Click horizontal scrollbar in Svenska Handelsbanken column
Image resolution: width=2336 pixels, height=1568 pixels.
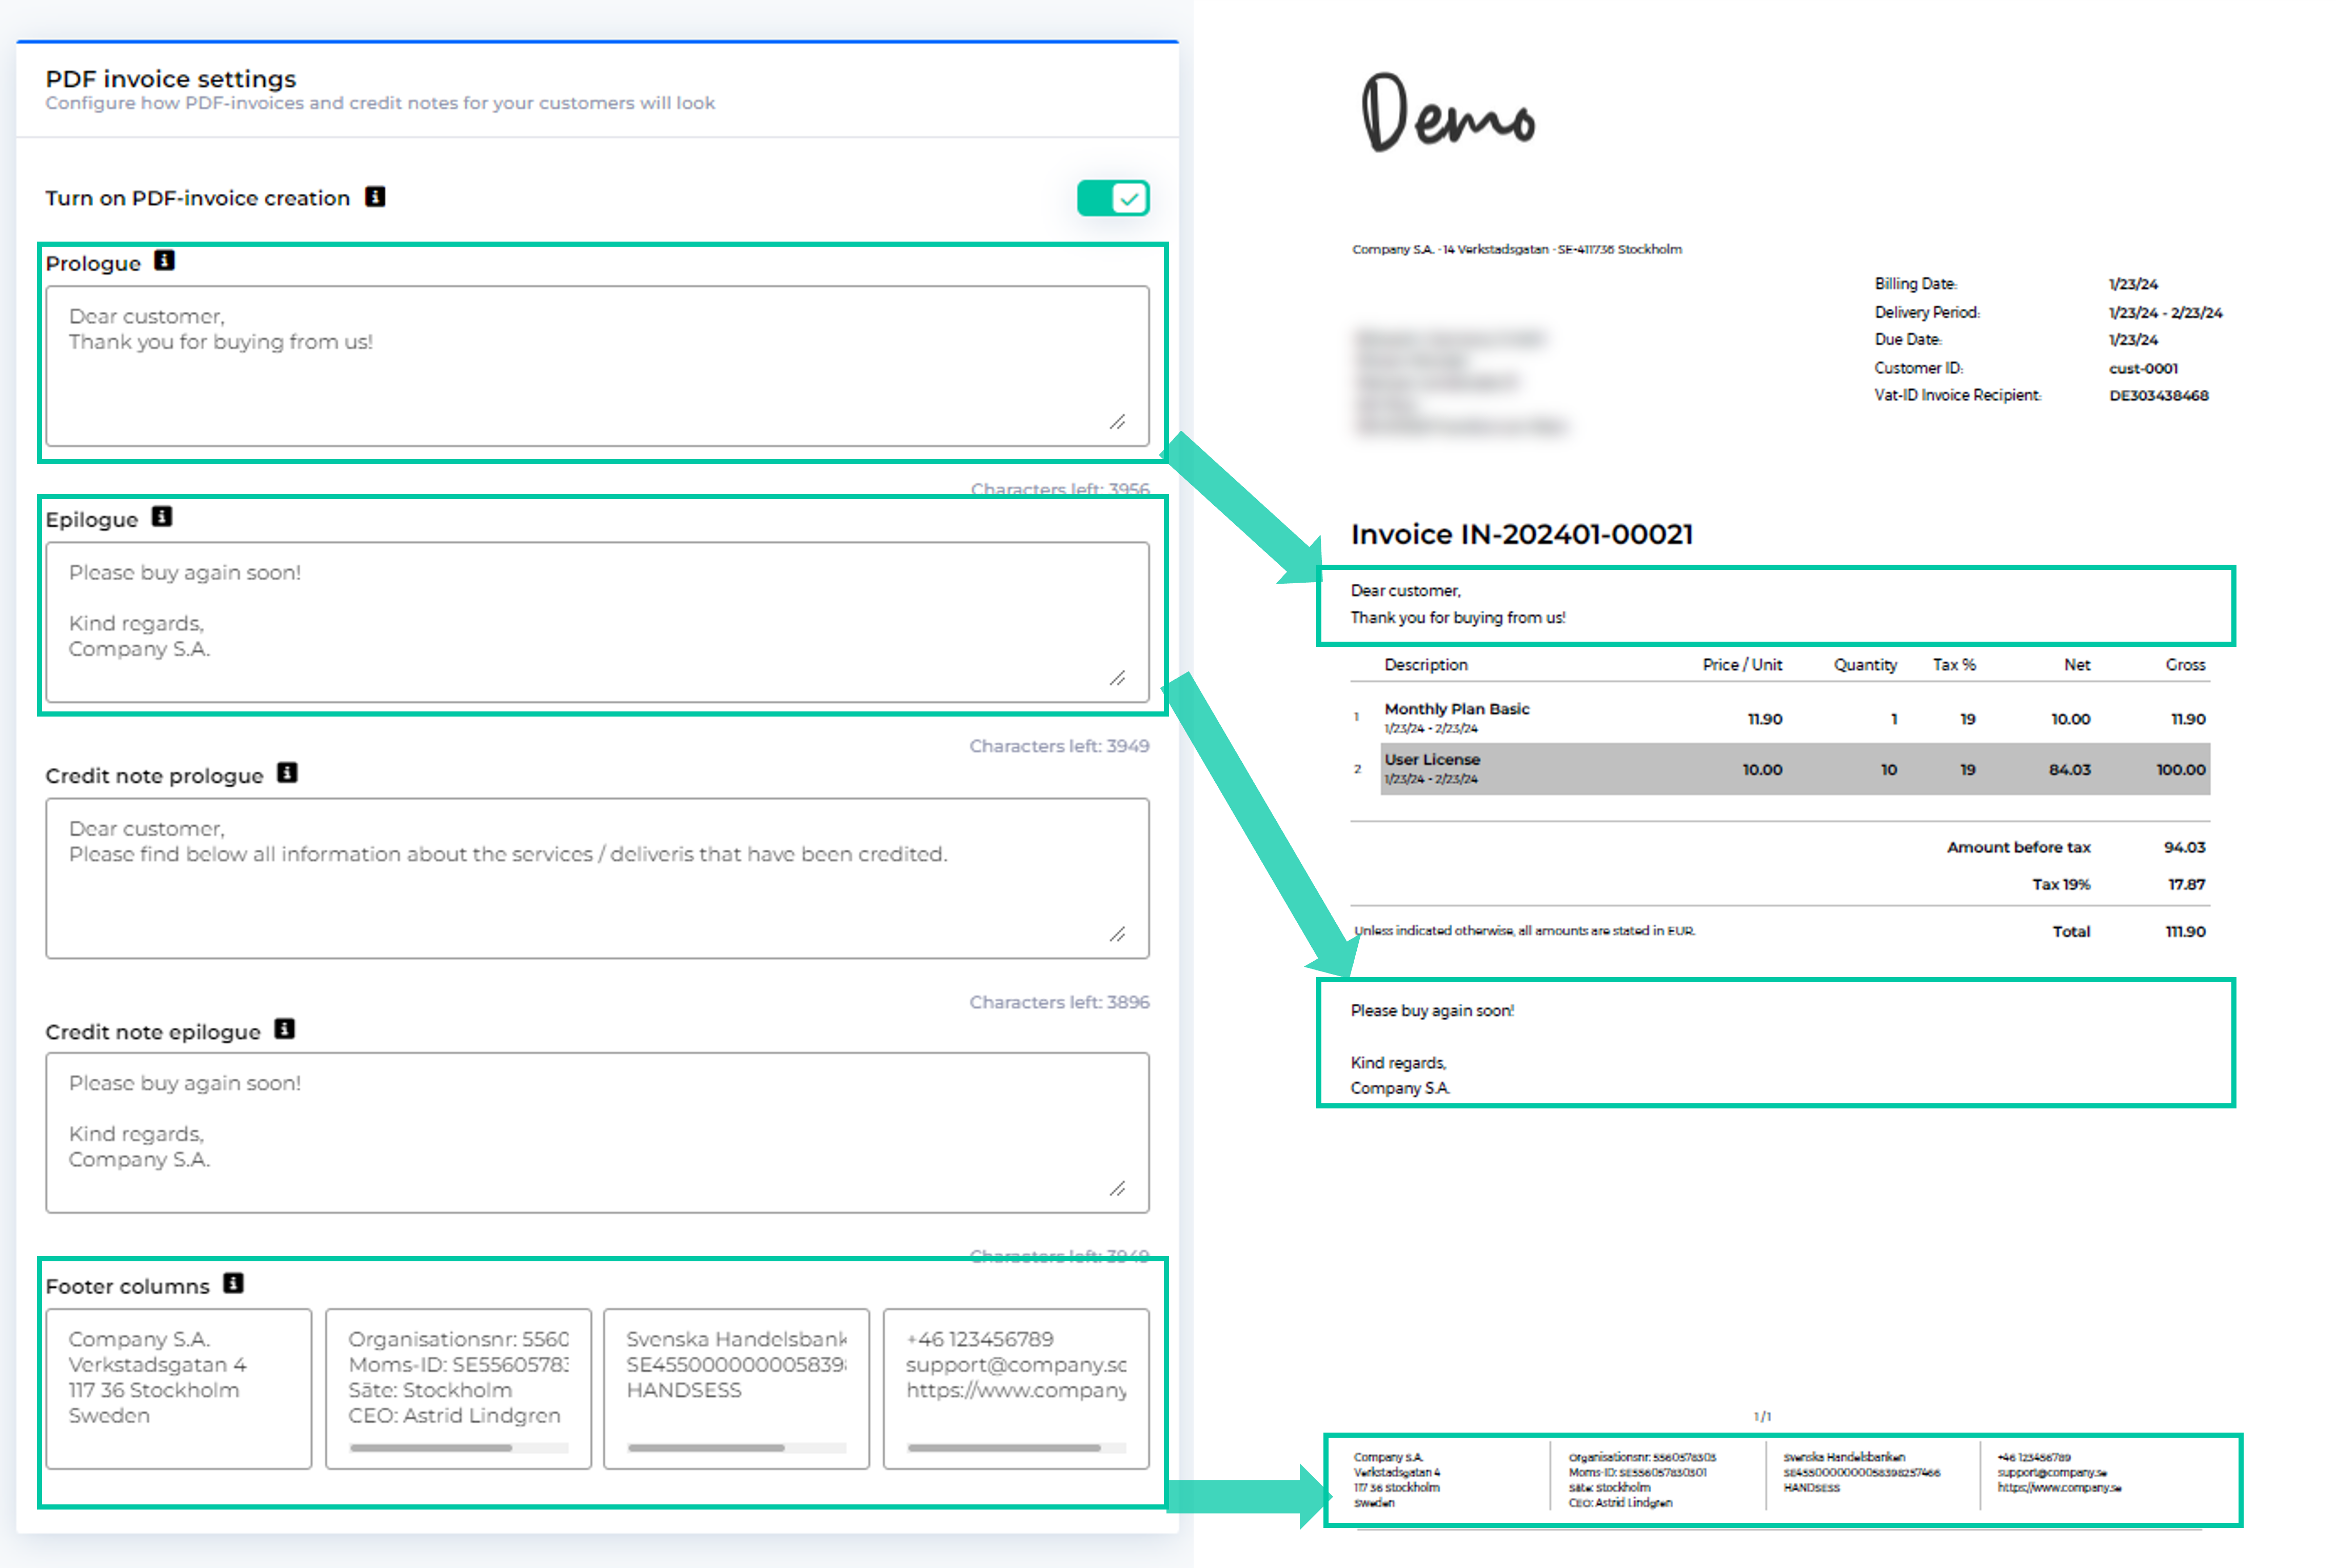[706, 1448]
